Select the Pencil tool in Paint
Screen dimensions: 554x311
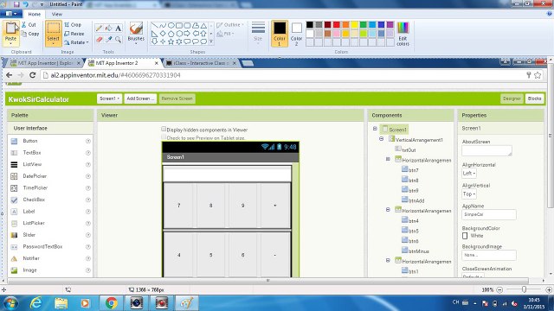pos(100,29)
